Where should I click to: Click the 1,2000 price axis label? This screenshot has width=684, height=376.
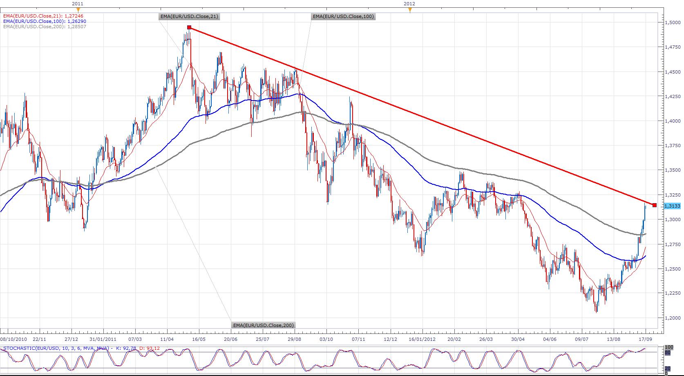coord(673,318)
